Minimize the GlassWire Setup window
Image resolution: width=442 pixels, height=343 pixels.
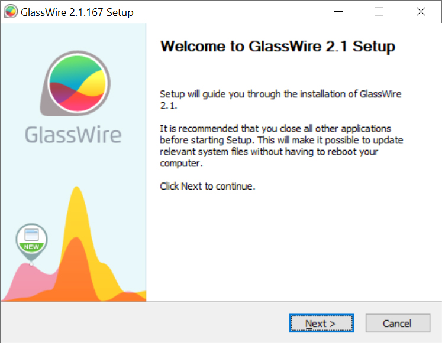click(x=338, y=12)
